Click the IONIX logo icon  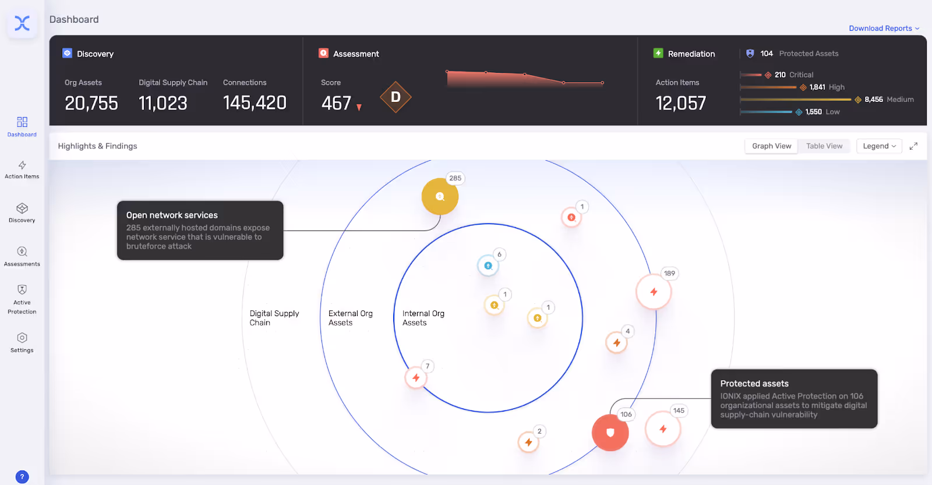22,23
